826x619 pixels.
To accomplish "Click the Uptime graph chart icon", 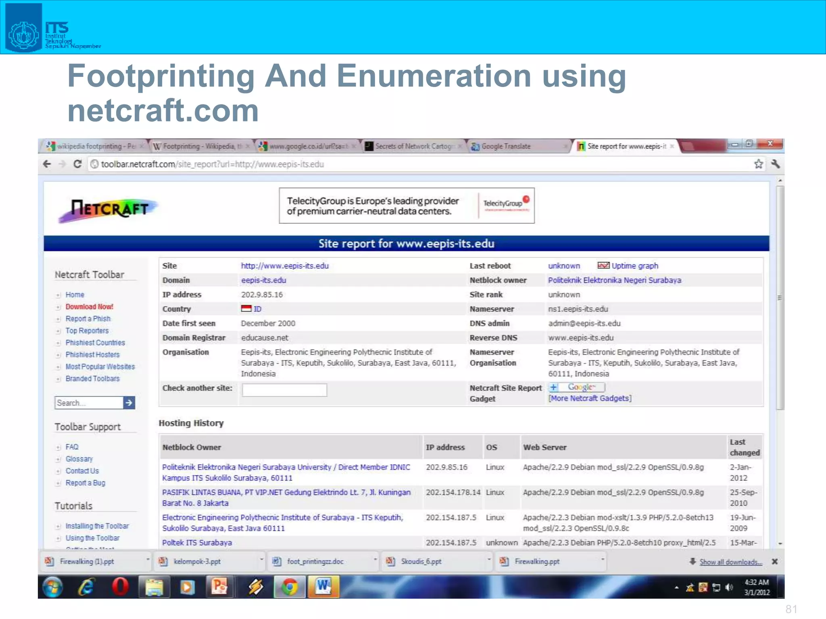I will pos(603,265).
